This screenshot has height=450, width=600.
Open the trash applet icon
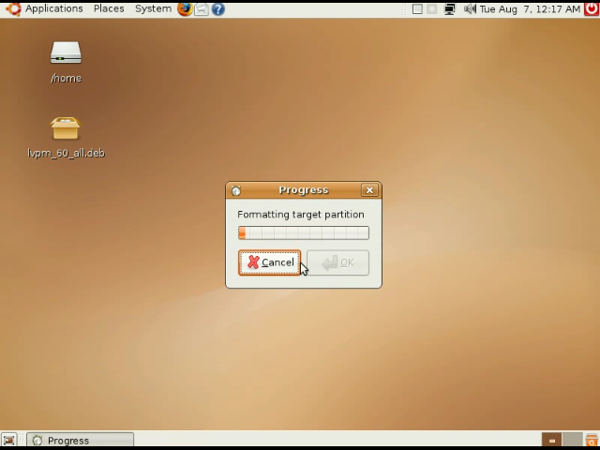pos(592,440)
